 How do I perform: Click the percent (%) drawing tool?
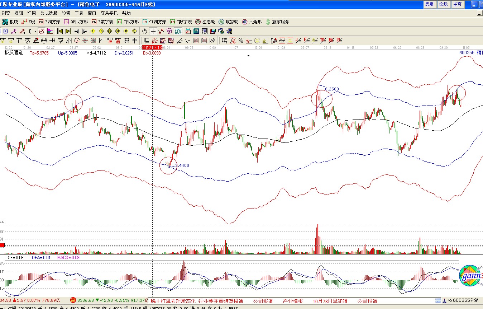(240, 41)
